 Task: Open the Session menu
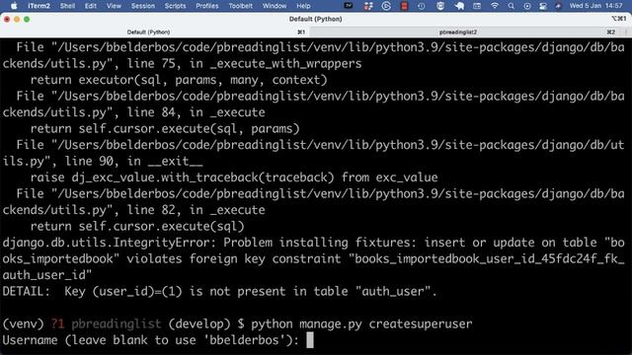[143, 6]
